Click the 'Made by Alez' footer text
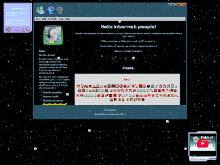 tap(110, 110)
